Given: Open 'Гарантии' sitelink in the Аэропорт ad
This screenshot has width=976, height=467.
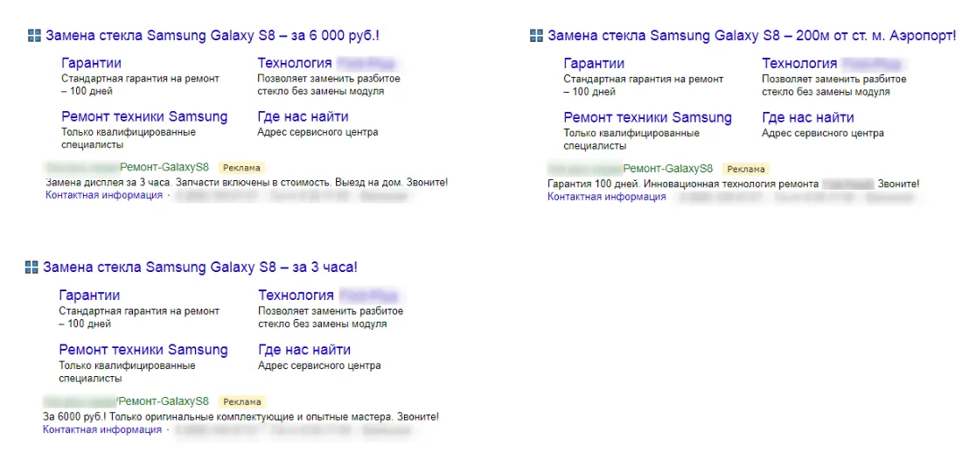Looking at the screenshot, I should 594,64.
